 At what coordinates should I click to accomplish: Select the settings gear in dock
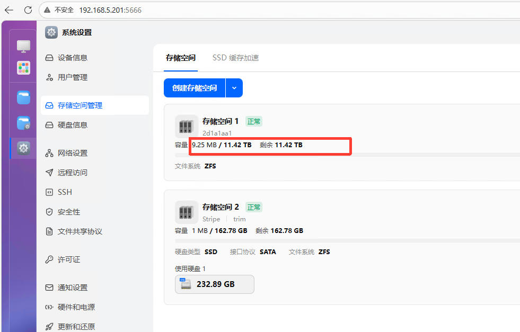pyautogui.click(x=23, y=148)
